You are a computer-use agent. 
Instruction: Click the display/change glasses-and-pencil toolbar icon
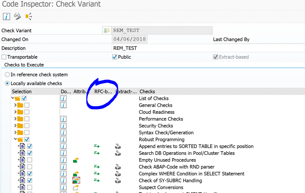pos(18,16)
